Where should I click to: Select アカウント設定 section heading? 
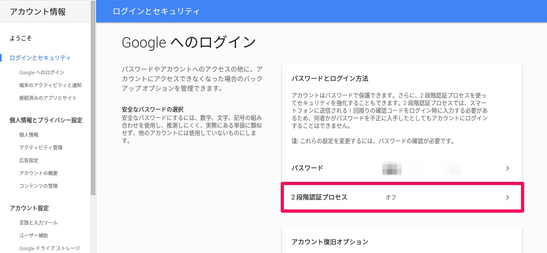tap(29, 208)
